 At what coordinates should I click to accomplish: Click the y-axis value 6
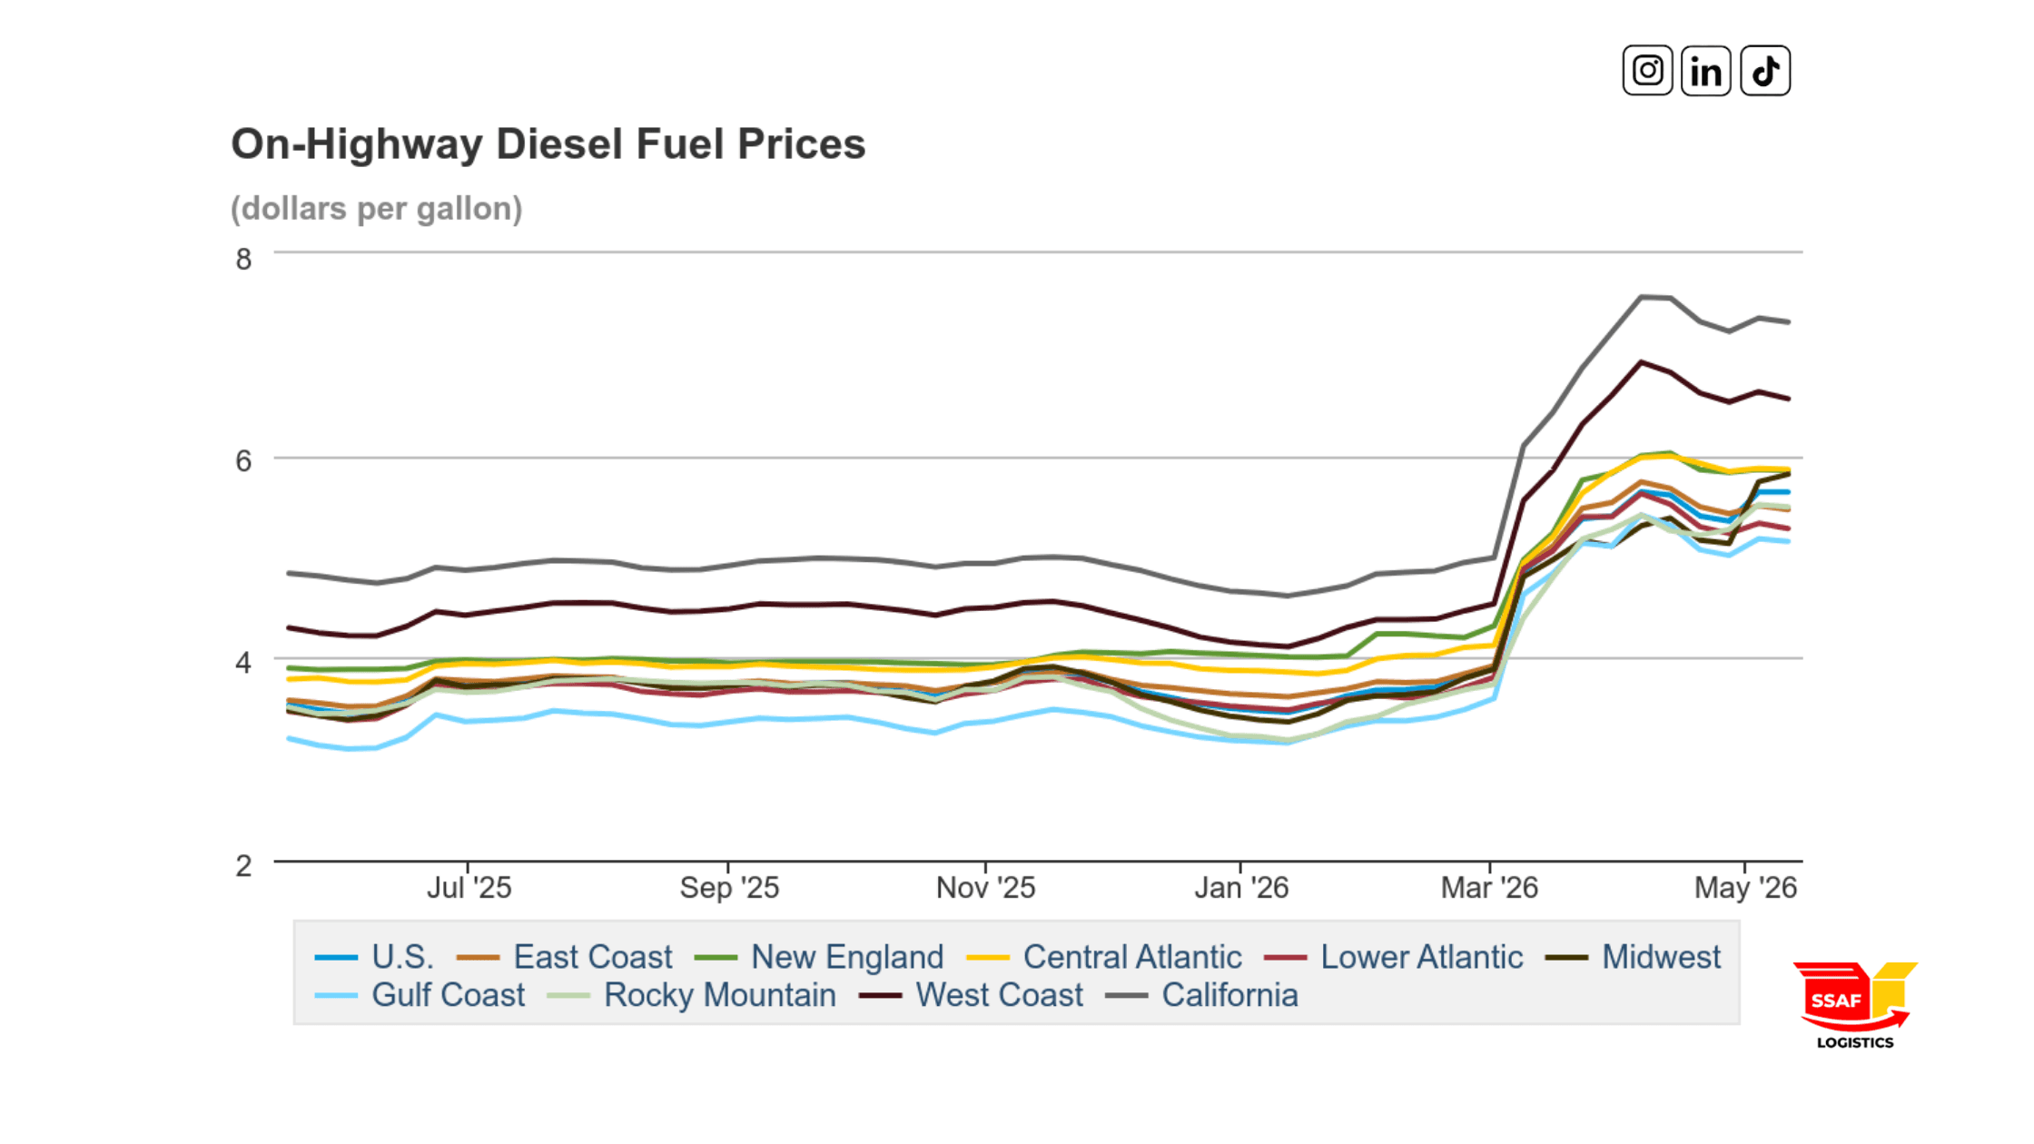[x=243, y=461]
